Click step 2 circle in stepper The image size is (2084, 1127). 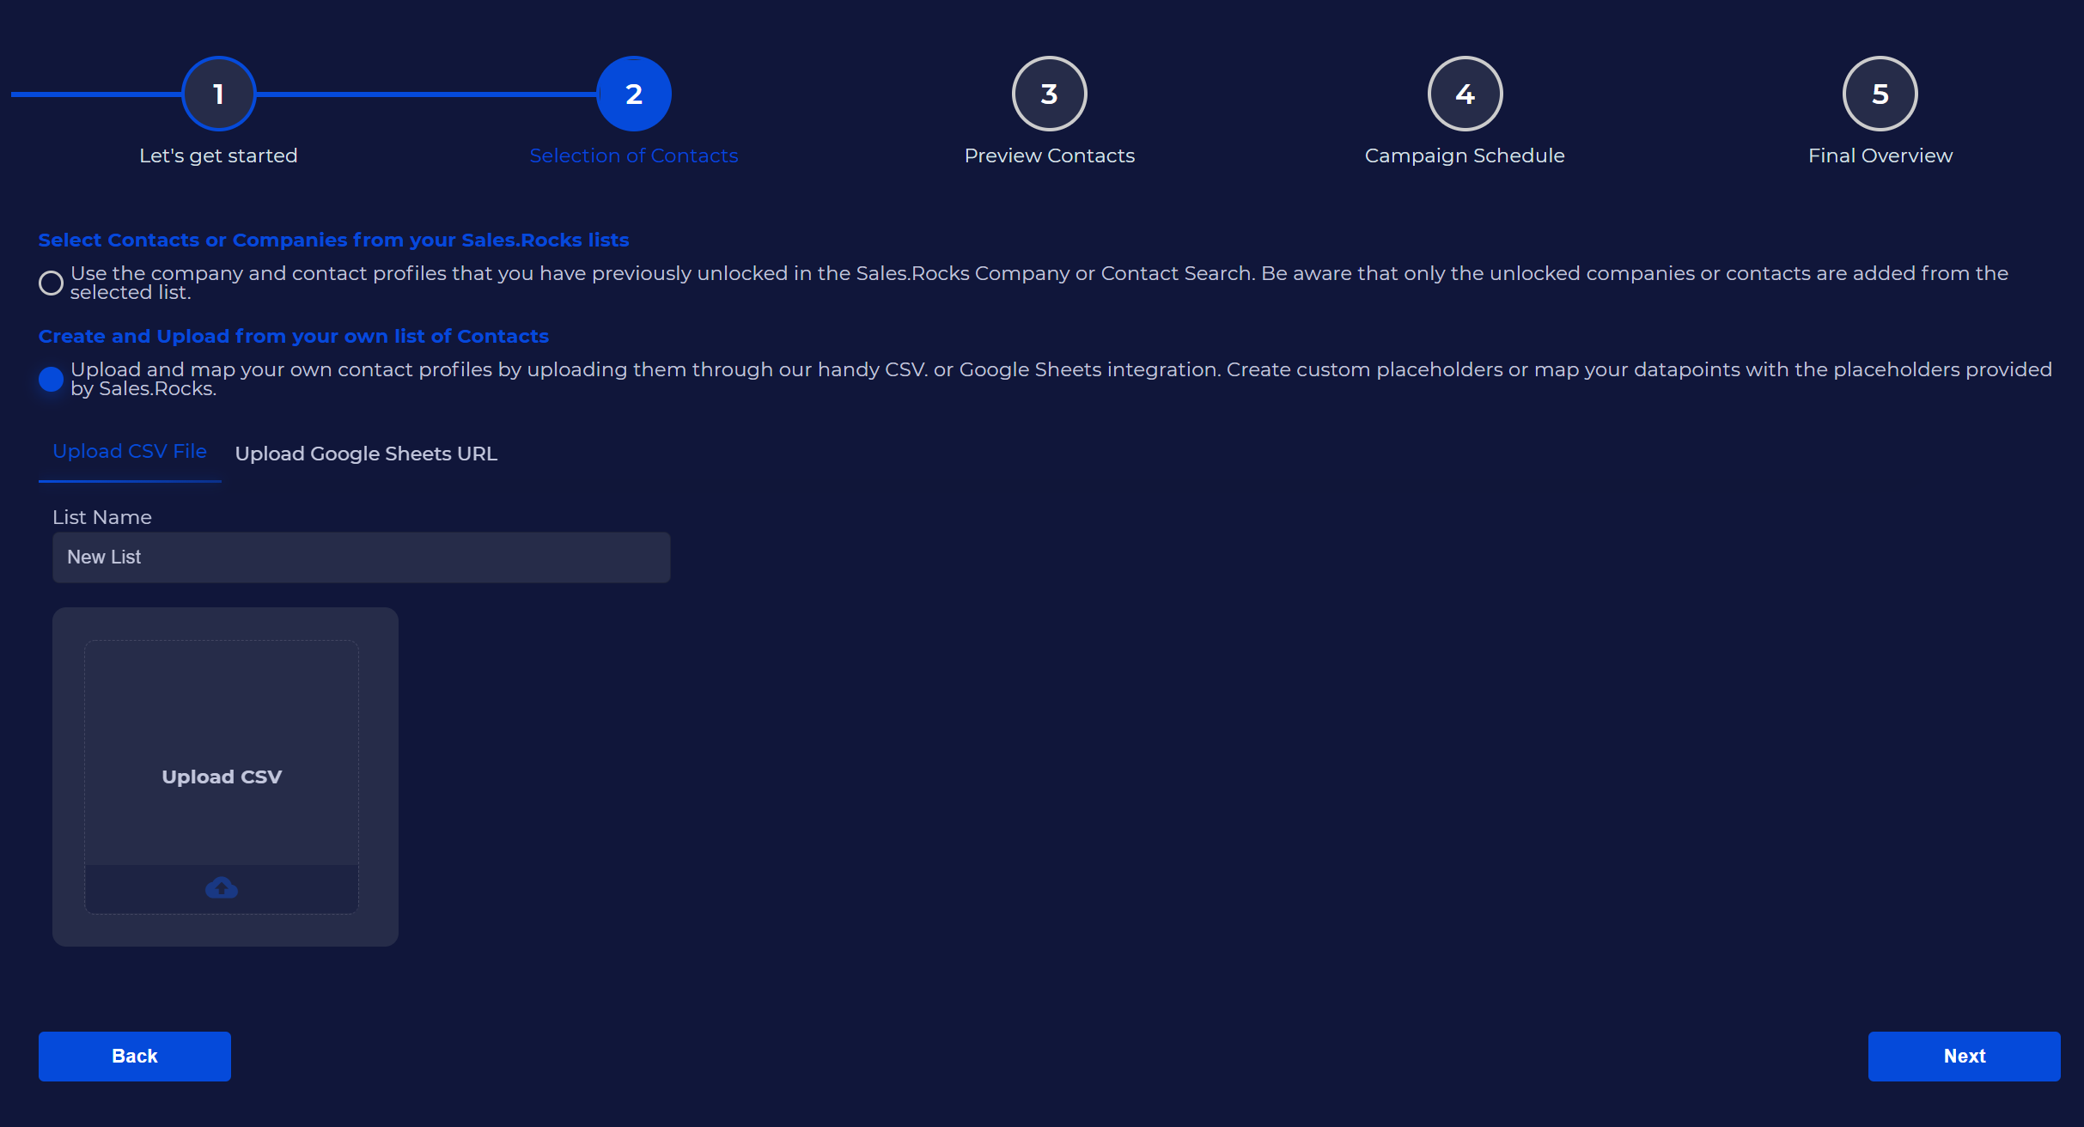634,94
